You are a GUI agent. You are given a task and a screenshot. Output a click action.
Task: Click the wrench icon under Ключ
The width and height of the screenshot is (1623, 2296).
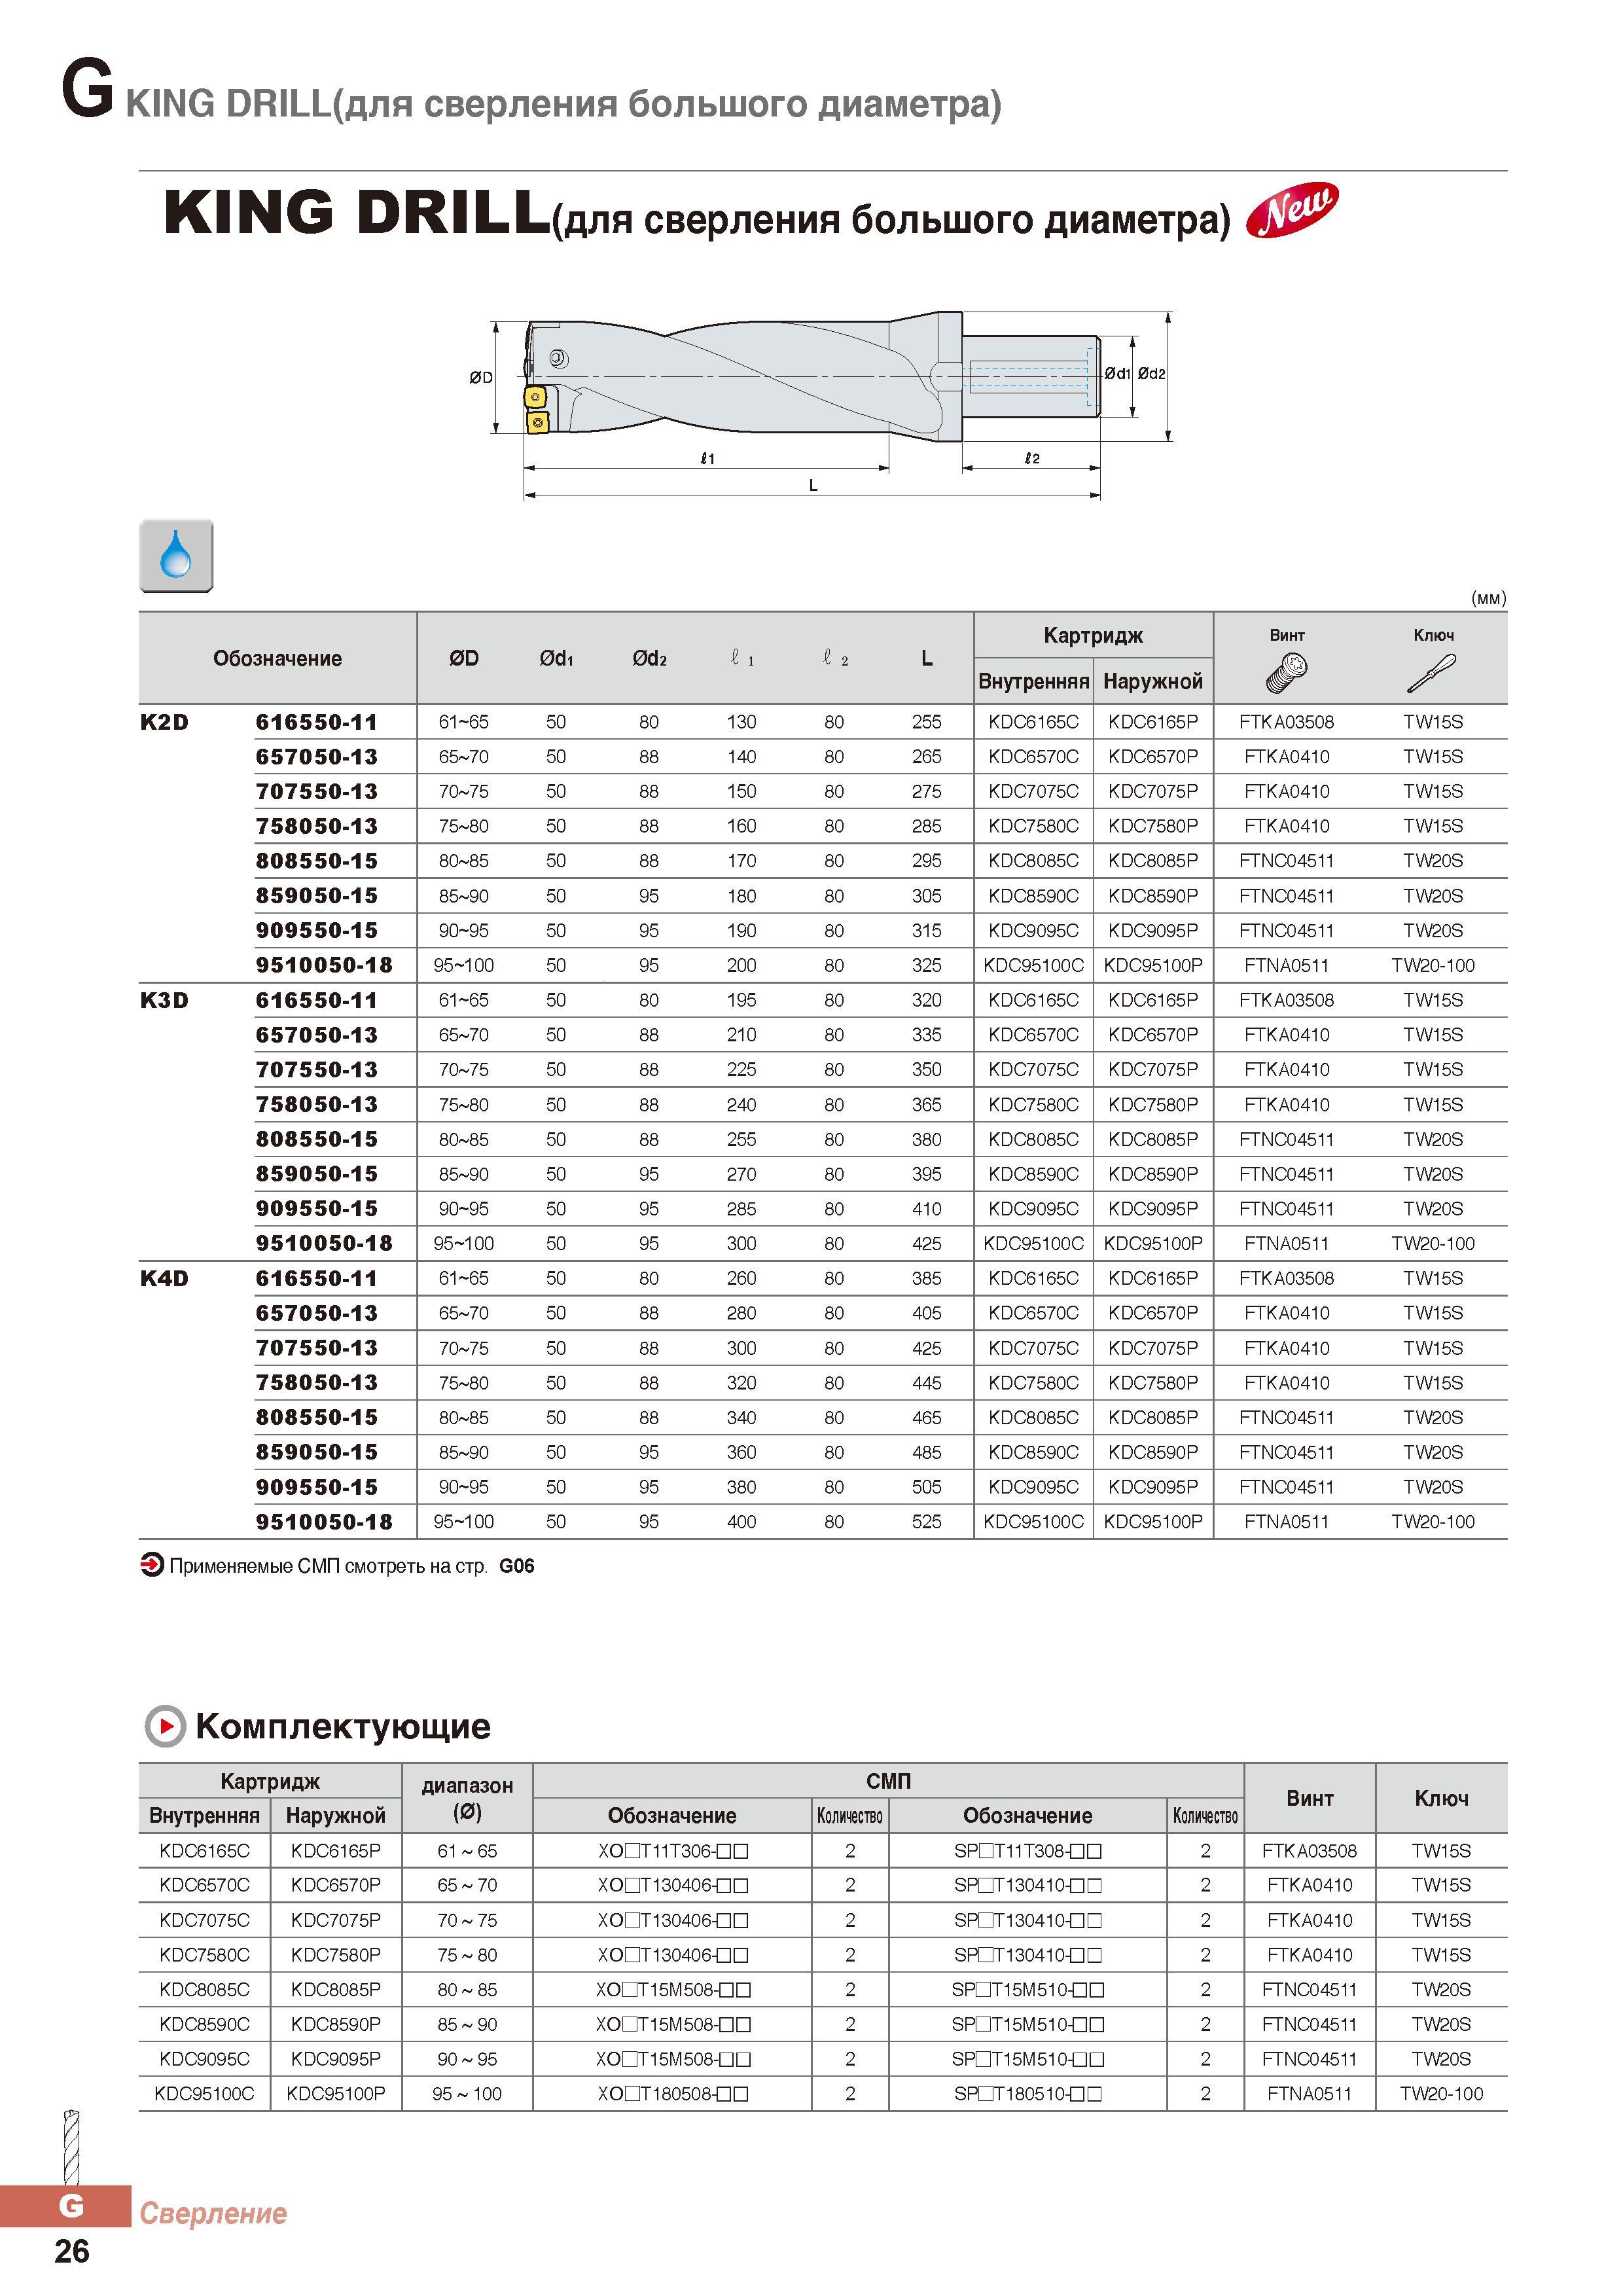click(1432, 672)
